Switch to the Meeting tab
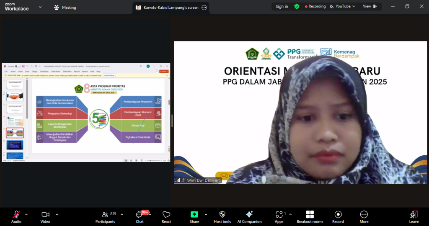 pos(65,7)
